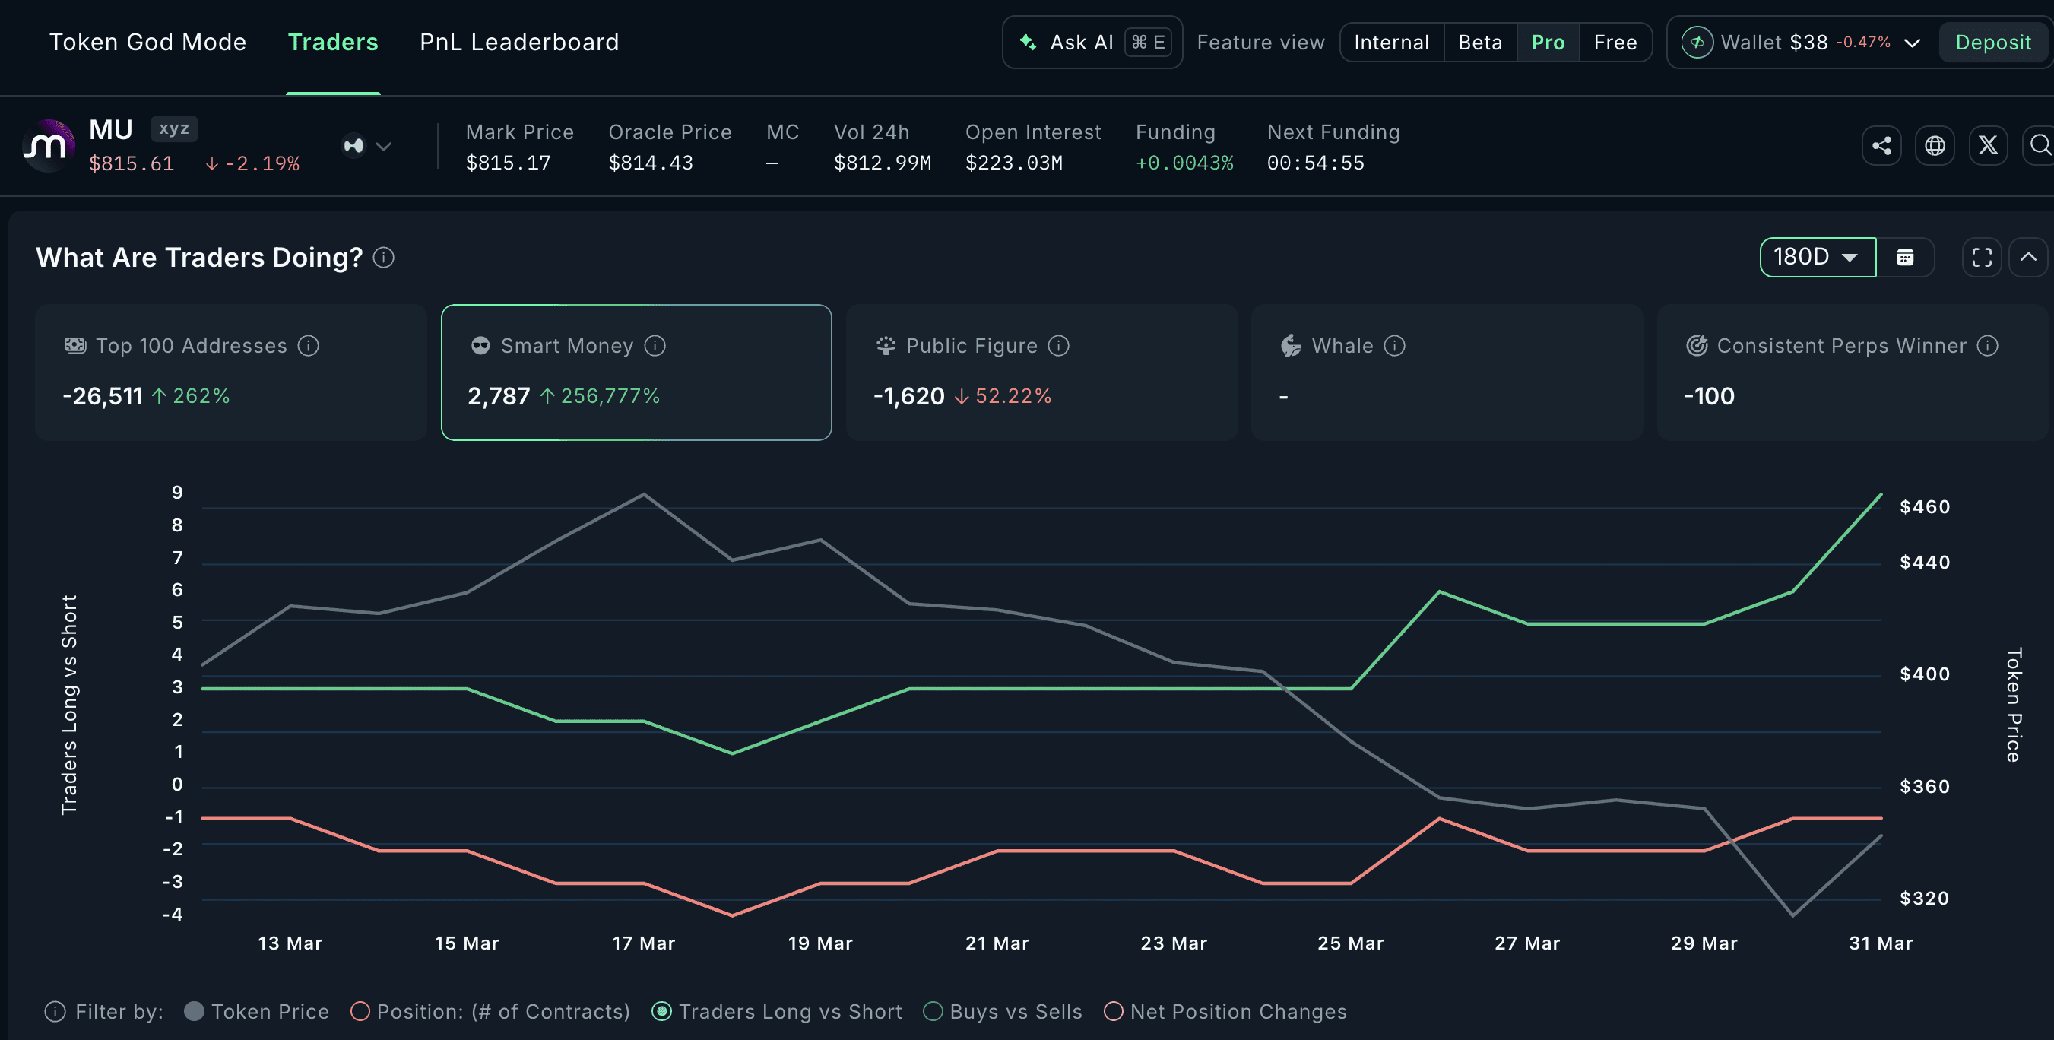Click the Next Funding 00:54:55 timer

[x=1316, y=163]
